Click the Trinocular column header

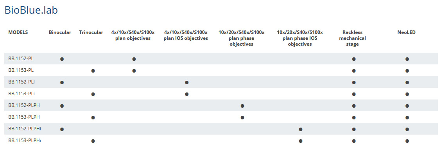91,32
